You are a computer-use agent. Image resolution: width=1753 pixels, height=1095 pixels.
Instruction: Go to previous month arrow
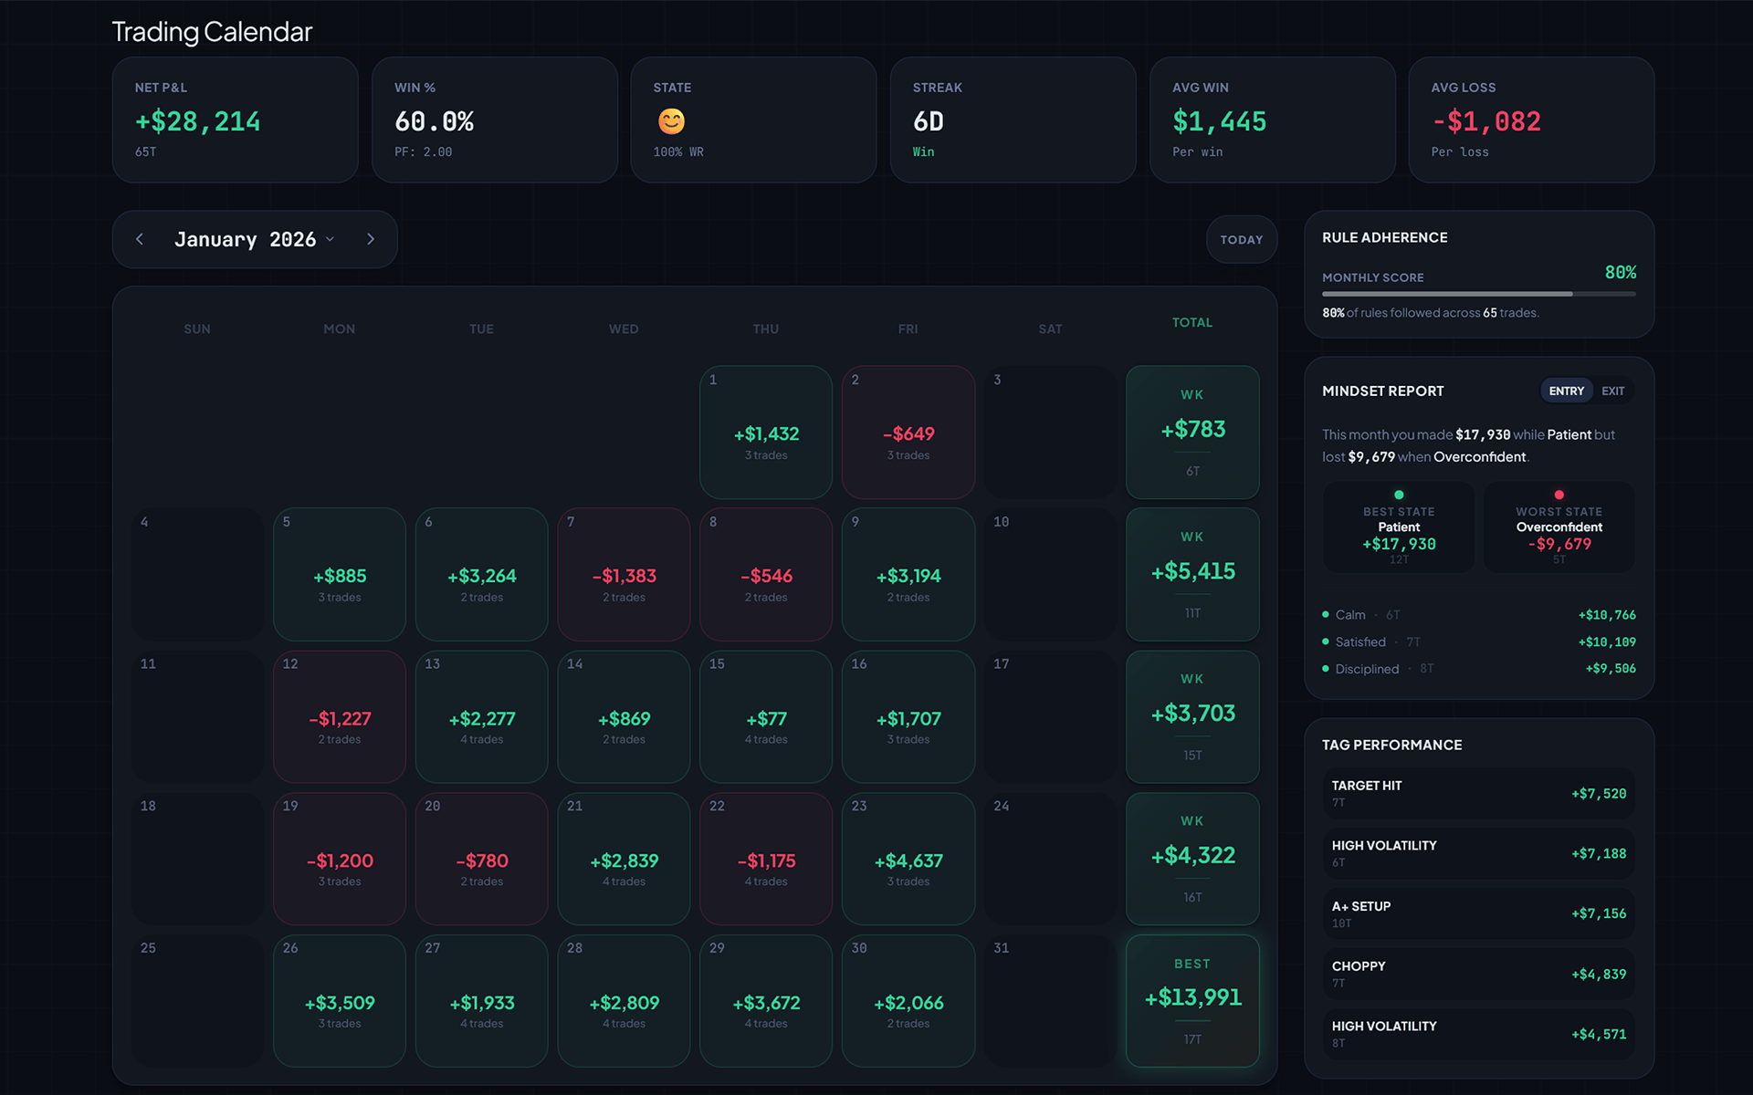click(x=140, y=239)
